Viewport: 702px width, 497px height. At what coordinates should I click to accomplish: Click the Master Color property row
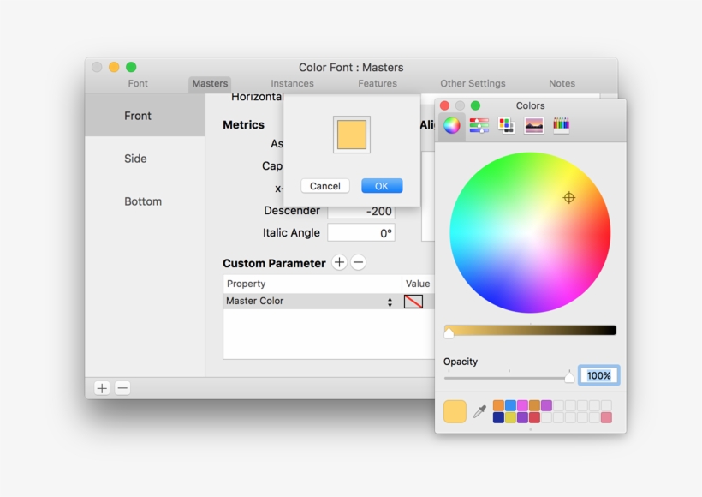click(329, 301)
